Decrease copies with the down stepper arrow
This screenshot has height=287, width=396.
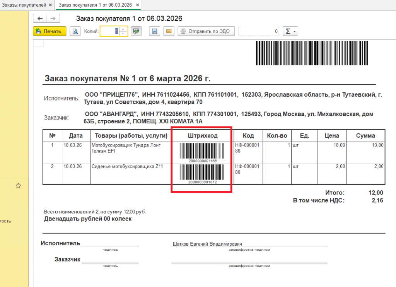(x=123, y=34)
